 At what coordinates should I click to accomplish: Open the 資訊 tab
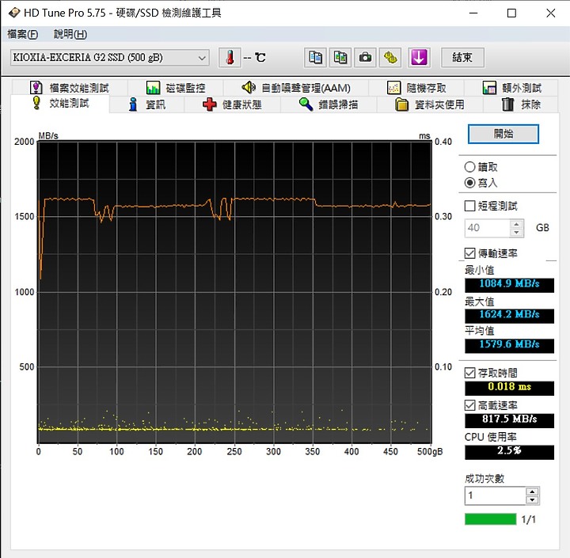[x=147, y=104]
